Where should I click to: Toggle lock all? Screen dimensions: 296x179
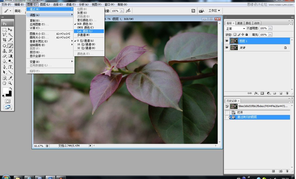[x=246, y=35]
